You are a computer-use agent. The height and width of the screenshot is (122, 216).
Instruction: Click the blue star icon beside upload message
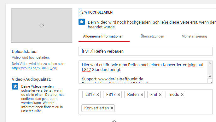click(x=82, y=22)
